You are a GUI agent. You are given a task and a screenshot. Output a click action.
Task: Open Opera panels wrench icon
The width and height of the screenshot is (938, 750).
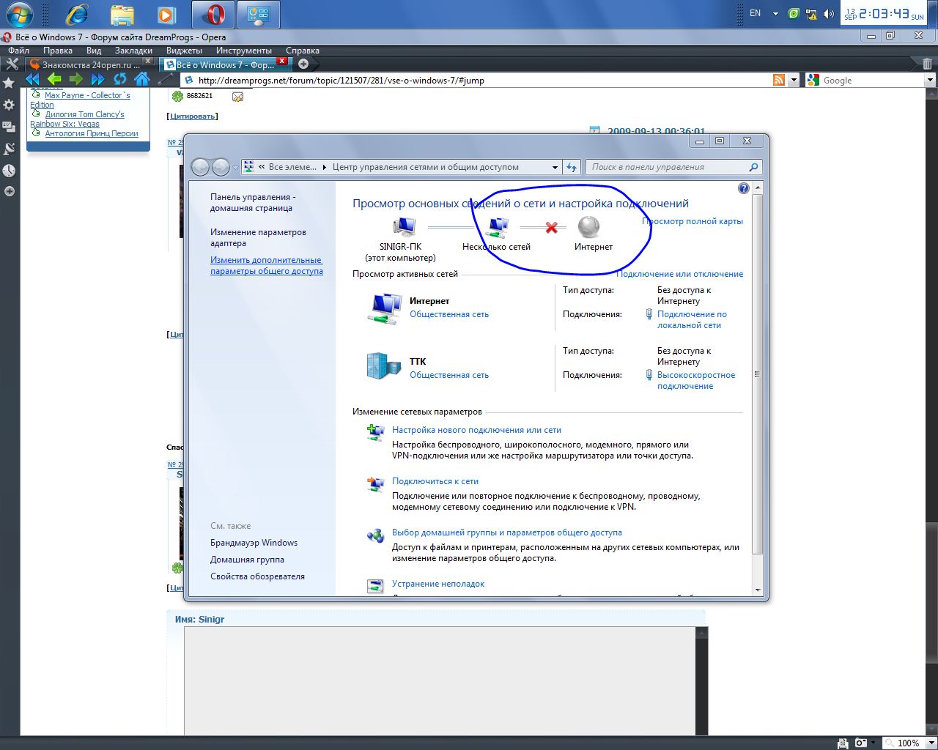pyautogui.click(x=12, y=64)
